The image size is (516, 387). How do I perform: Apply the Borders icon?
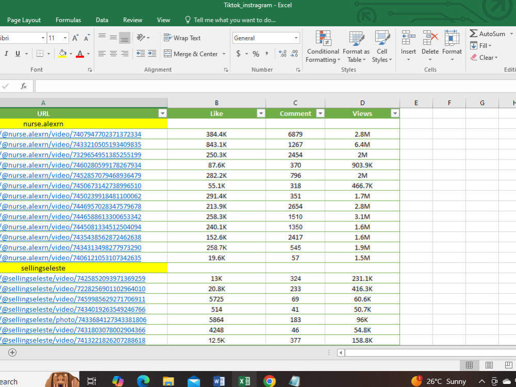tap(40, 54)
